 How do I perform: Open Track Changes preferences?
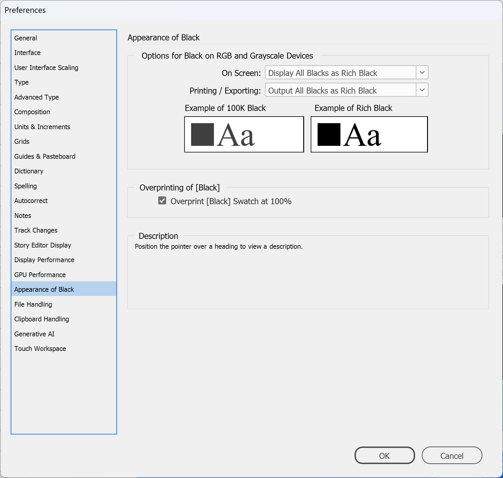pos(64,230)
